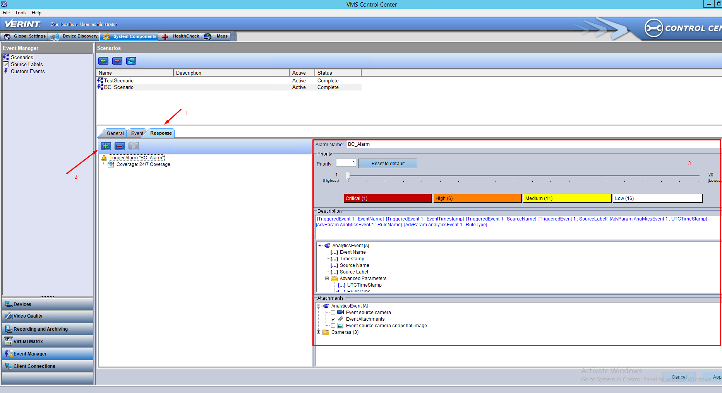Image resolution: width=722 pixels, height=393 pixels.
Task: Select the Medium (11) priority band
Action: [567, 198]
